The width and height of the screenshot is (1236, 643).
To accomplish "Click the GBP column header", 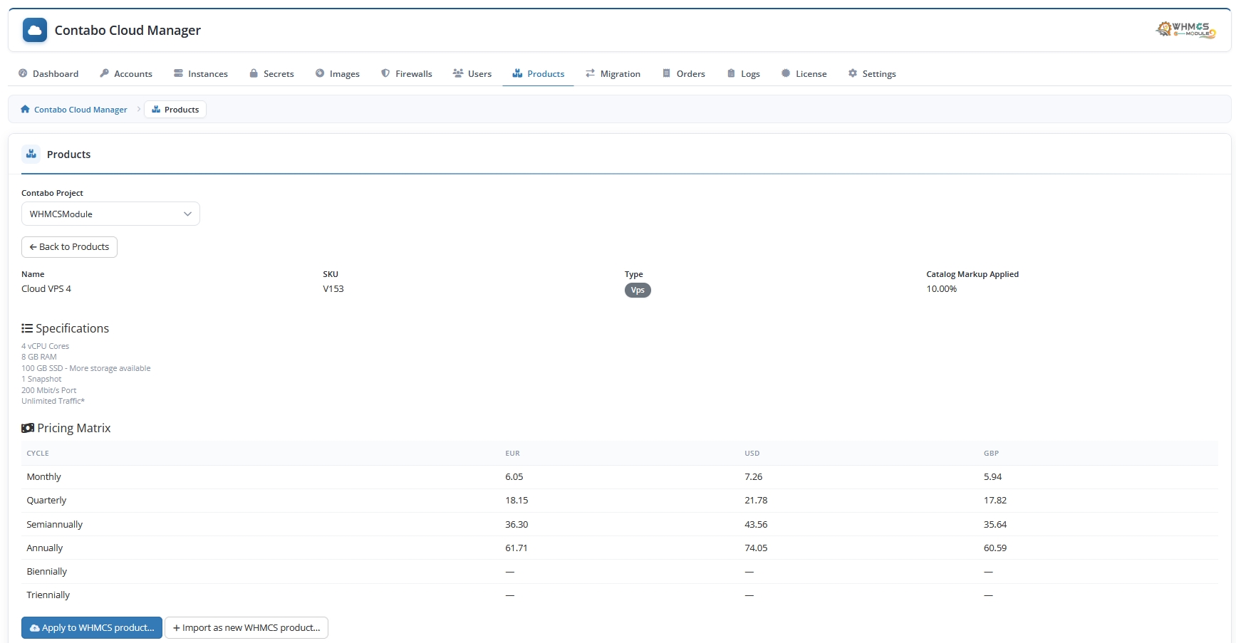I will 991,453.
